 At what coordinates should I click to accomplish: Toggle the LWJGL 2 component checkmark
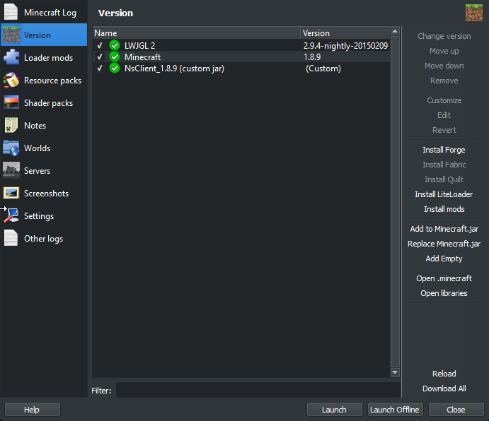(100, 45)
